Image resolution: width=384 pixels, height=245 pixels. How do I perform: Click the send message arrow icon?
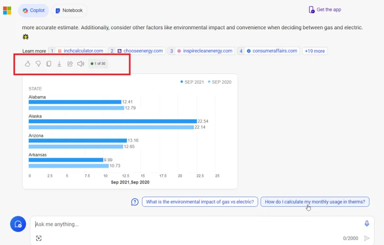coord(367,238)
